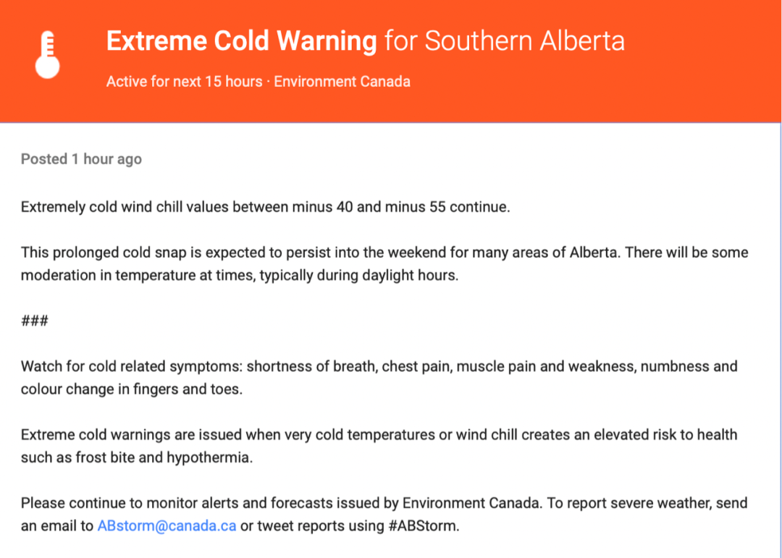Click the cold related symptoms paragraph
Image resolution: width=782 pixels, height=558 pixels.
379,377
